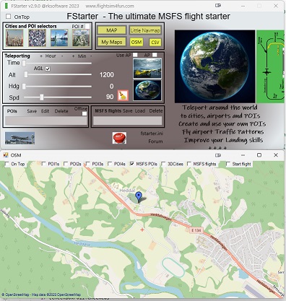Click the MAP button

pos(112,30)
